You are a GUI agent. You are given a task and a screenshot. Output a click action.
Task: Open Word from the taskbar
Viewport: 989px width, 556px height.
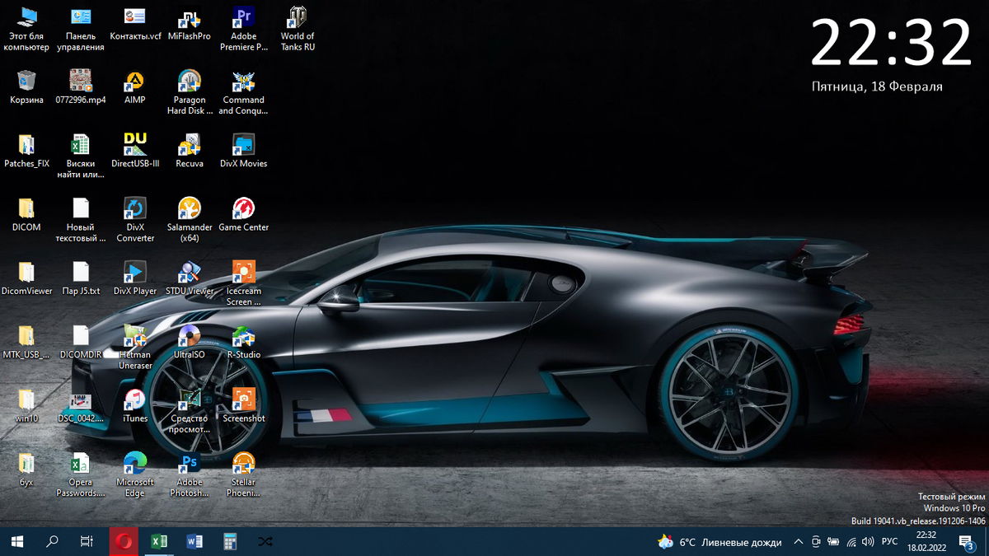pos(195,541)
